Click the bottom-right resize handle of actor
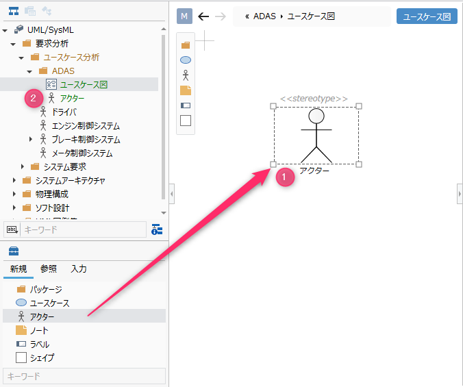The image size is (463, 387). pyautogui.click(x=359, y=164)
